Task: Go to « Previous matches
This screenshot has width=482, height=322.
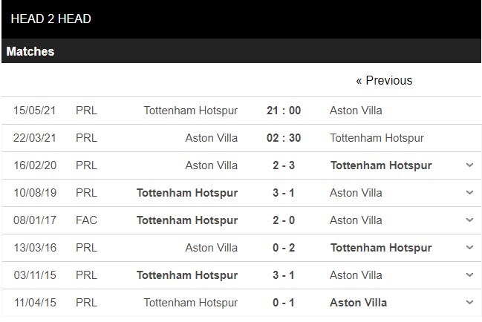Action: 383,80
